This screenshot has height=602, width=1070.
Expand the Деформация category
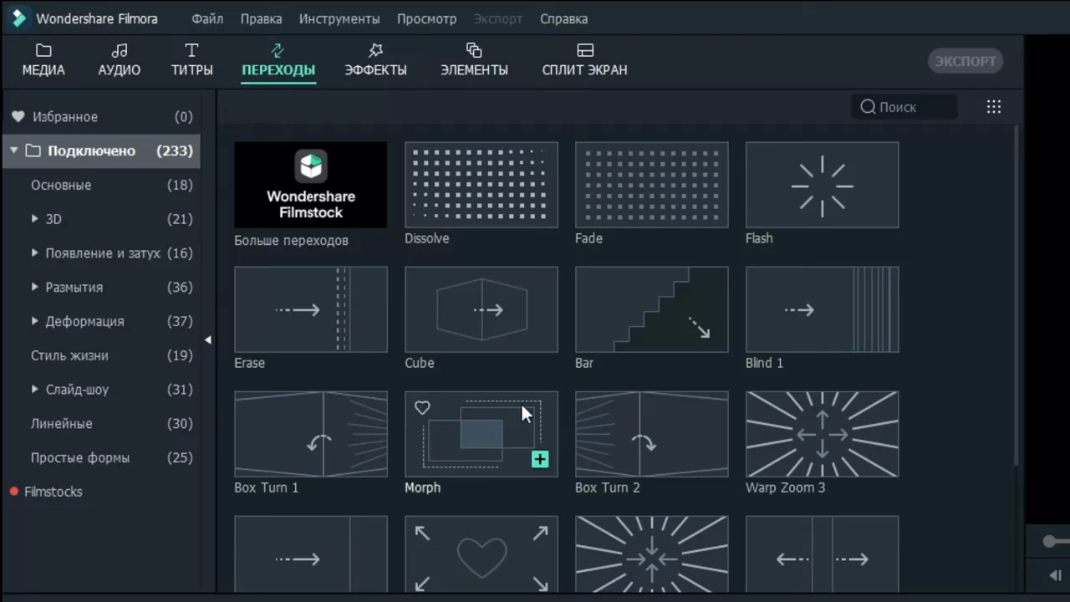click(x=35, y=321)
